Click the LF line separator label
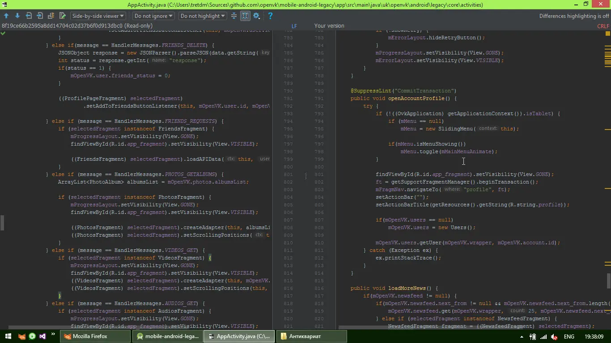This screenshot has height=343, width=611. click(294, 26)
